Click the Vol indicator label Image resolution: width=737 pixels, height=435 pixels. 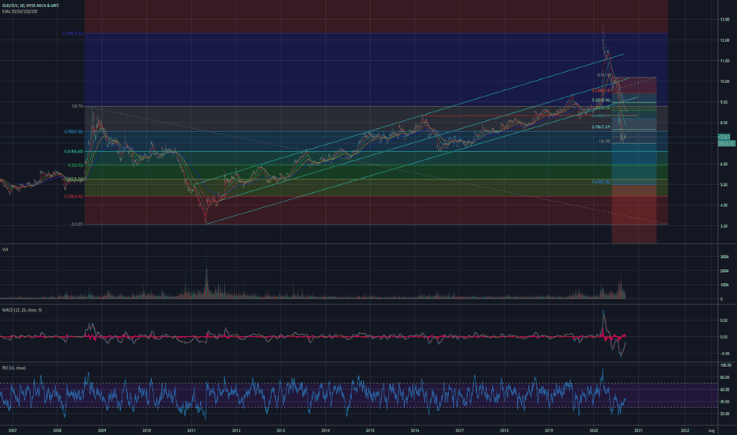(x=6, y=249)
